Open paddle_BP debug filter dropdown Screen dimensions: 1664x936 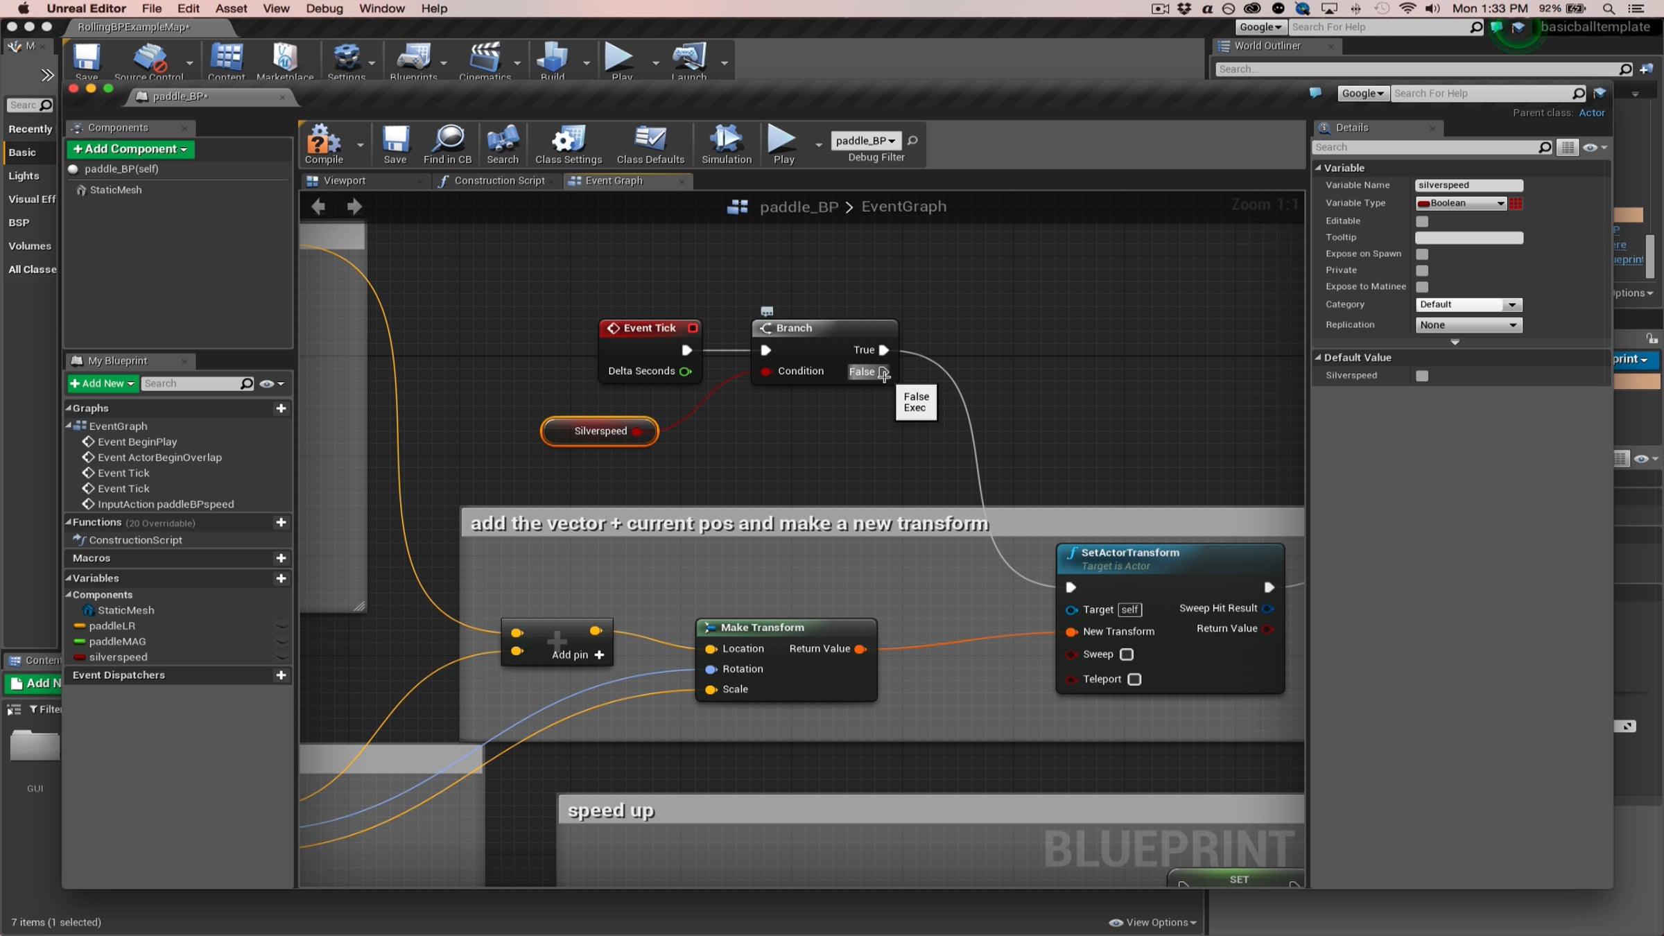point(865,141)
